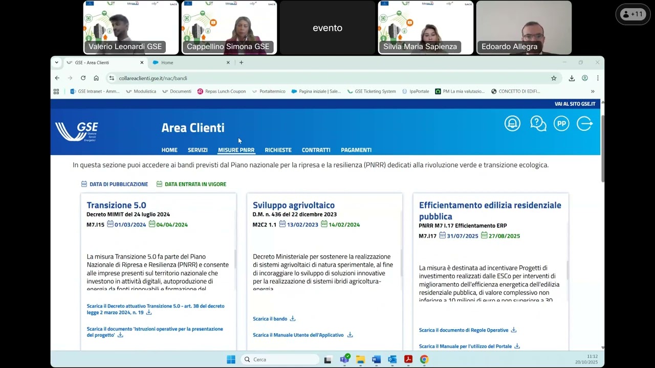Open the tab search dropdown arrow
Viewport: 655px width, 368px height.
(x=57, y=62)
